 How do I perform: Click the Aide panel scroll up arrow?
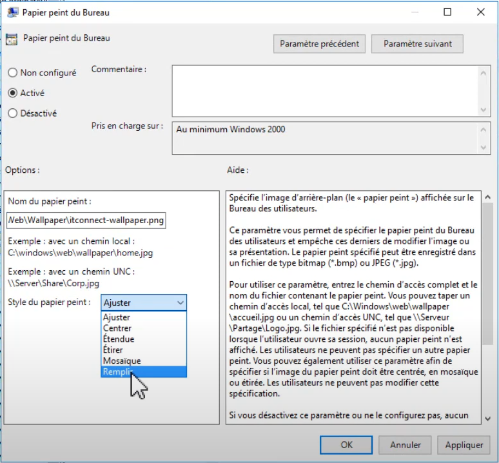point(487,197)
